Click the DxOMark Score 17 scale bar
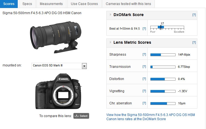The height and width of the screenshot is (129, 206). click(167, 27)
